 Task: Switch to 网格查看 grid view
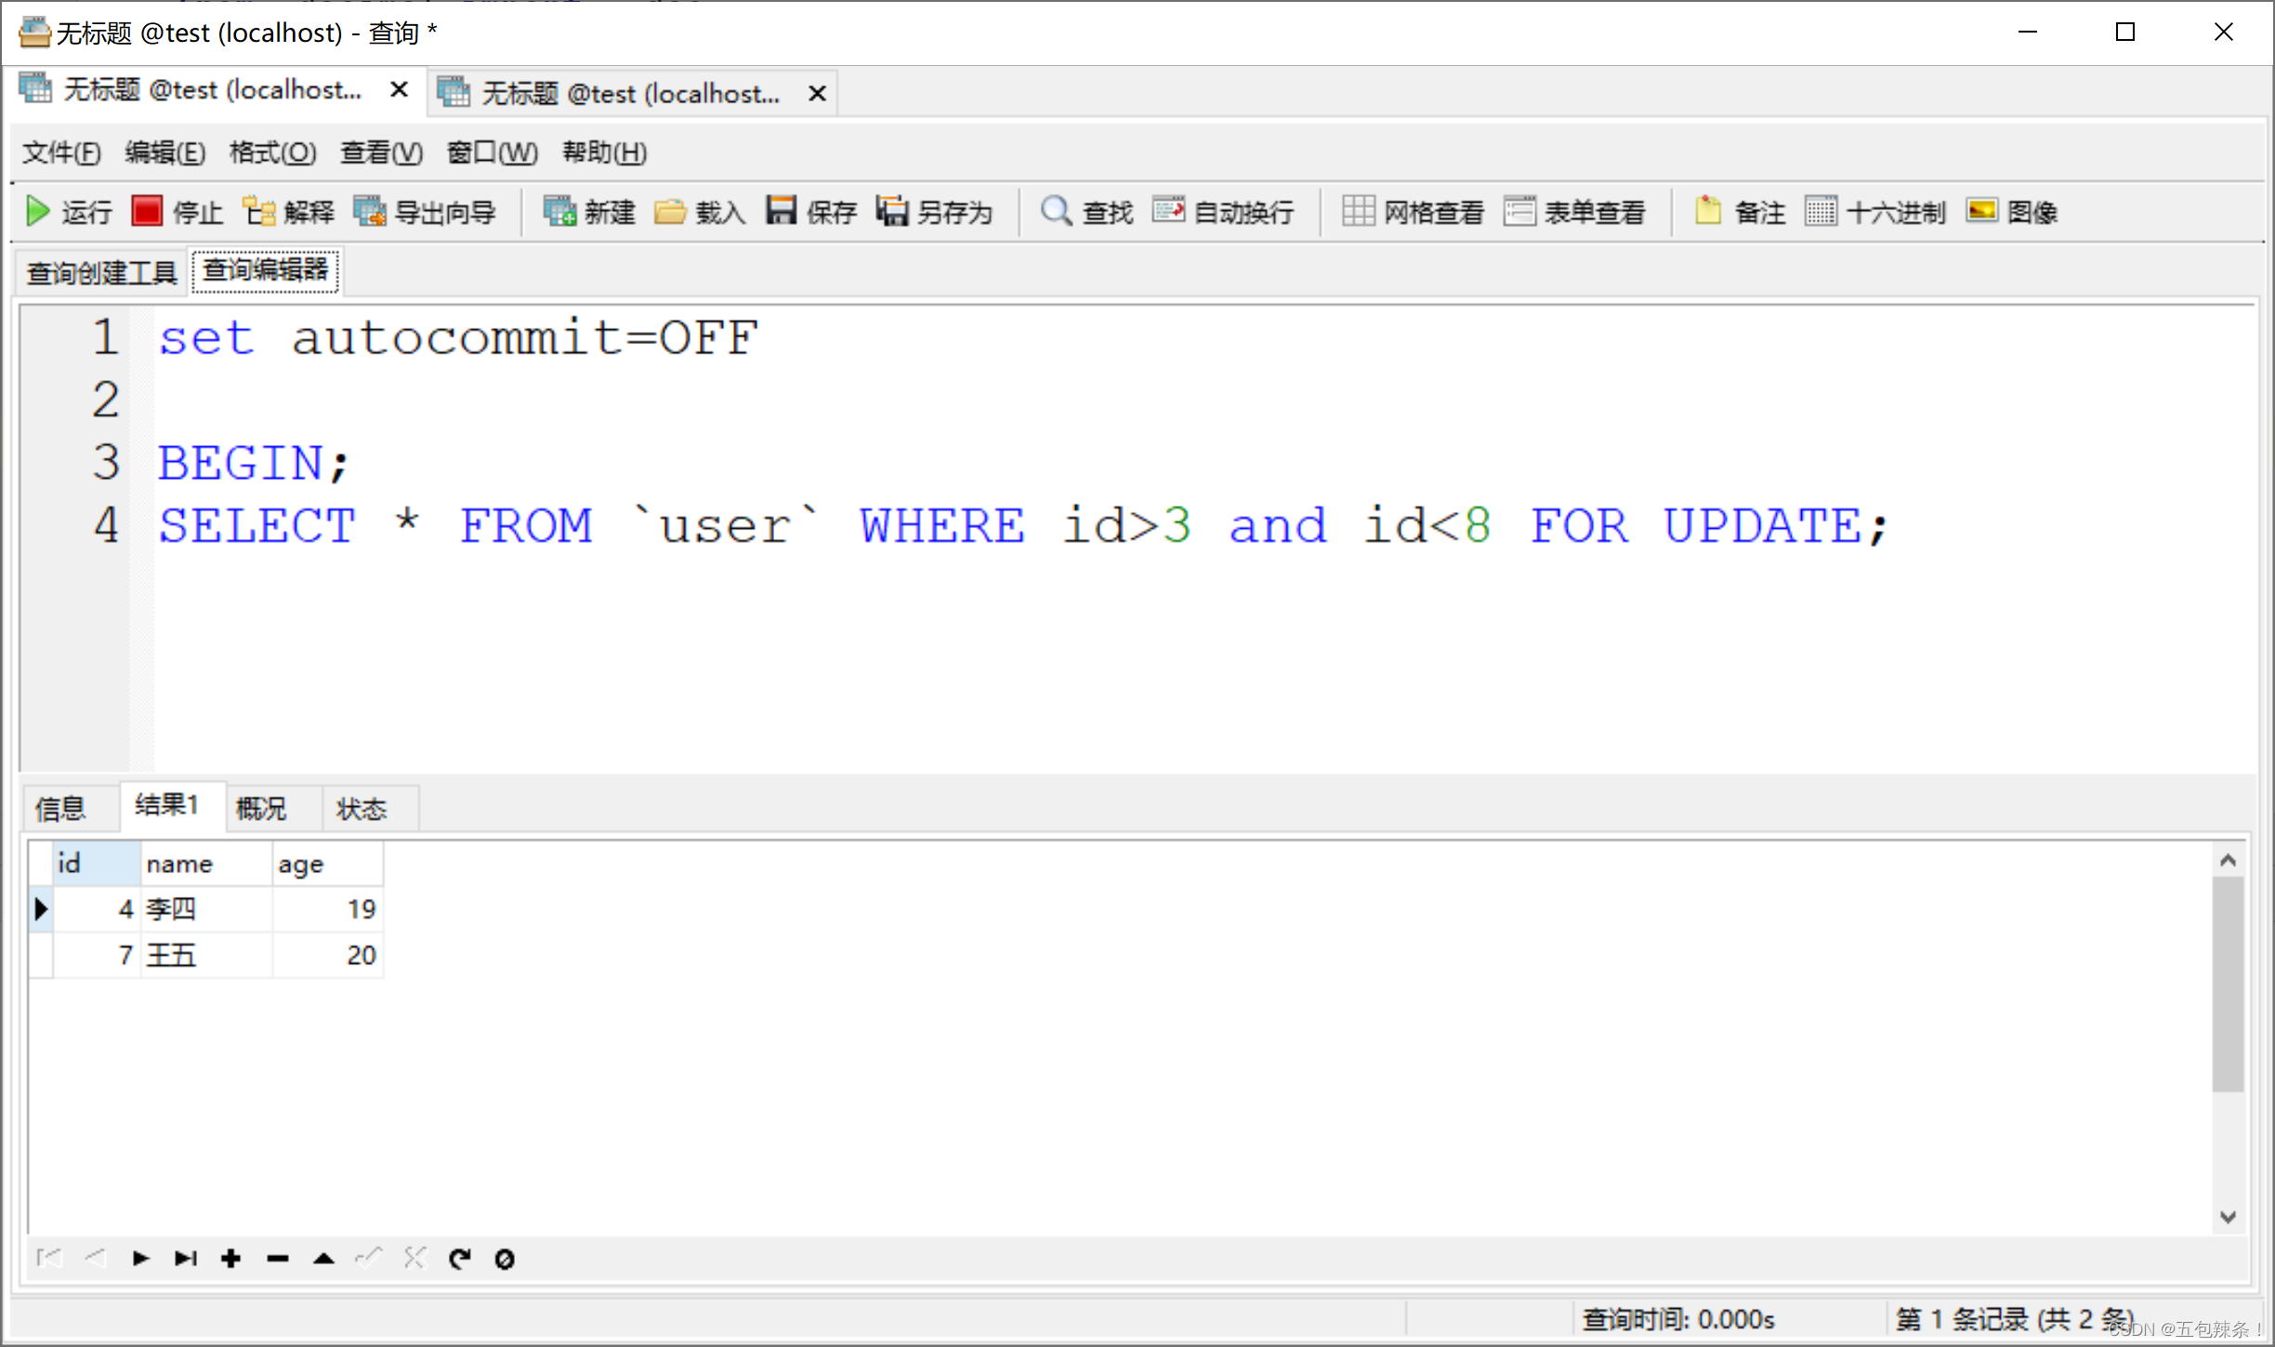pos(1414,212)
